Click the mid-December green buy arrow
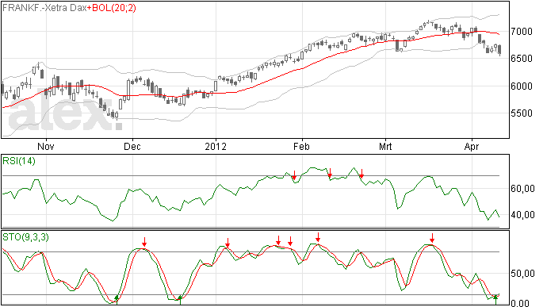 180,299
